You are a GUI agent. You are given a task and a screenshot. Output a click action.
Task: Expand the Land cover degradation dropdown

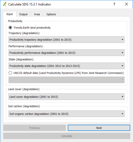pyautogui.click(x=66, y=97)
